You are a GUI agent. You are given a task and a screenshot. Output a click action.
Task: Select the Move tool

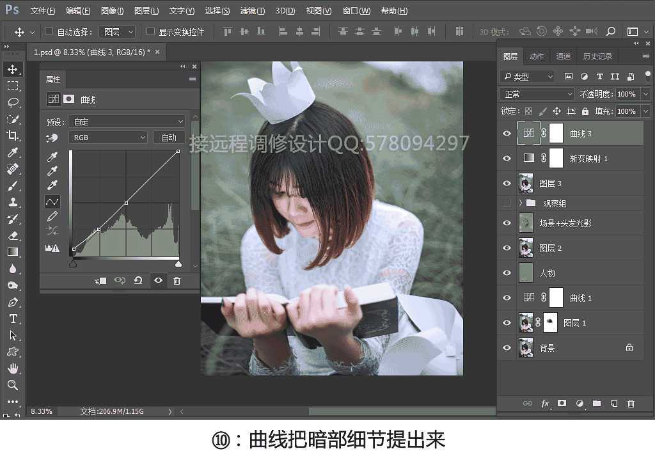[x=13, y=68]
